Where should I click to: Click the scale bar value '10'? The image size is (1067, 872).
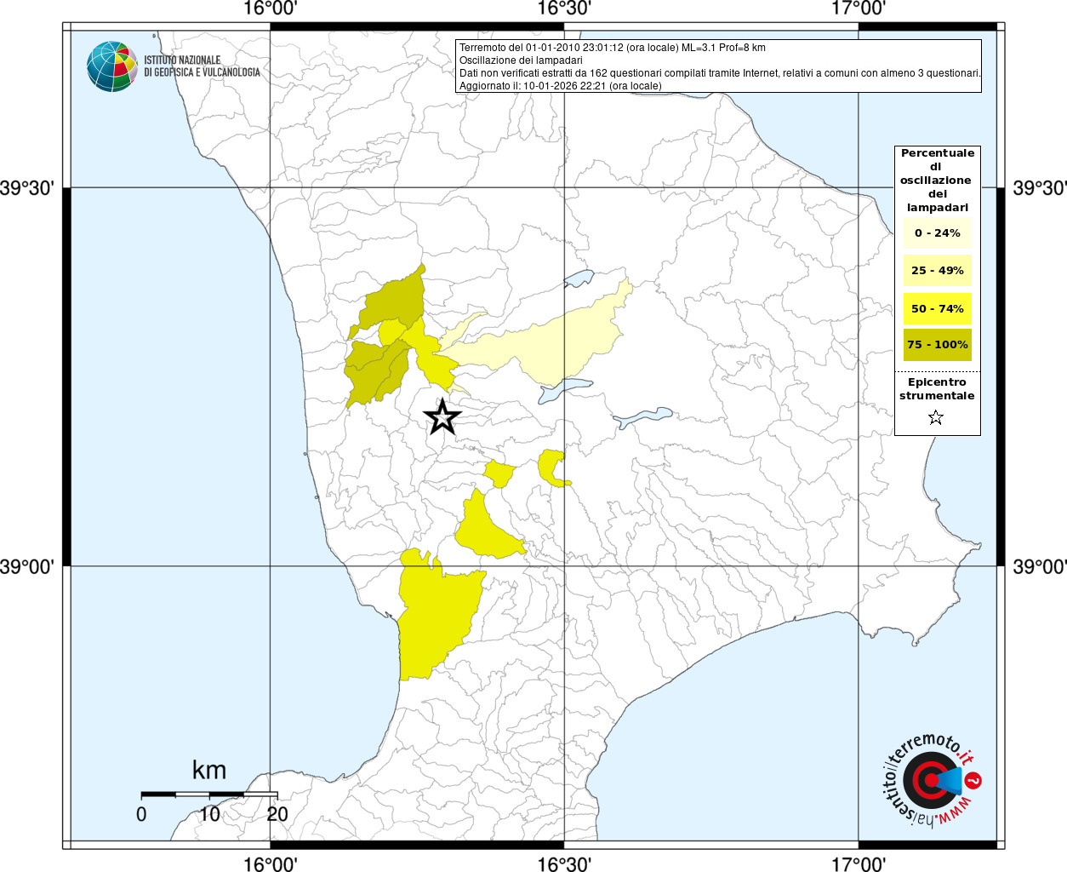pos(209,814)
